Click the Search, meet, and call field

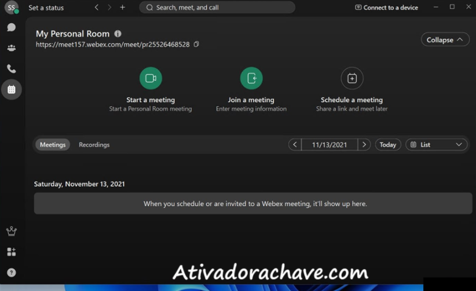click(x=217, y=8)
